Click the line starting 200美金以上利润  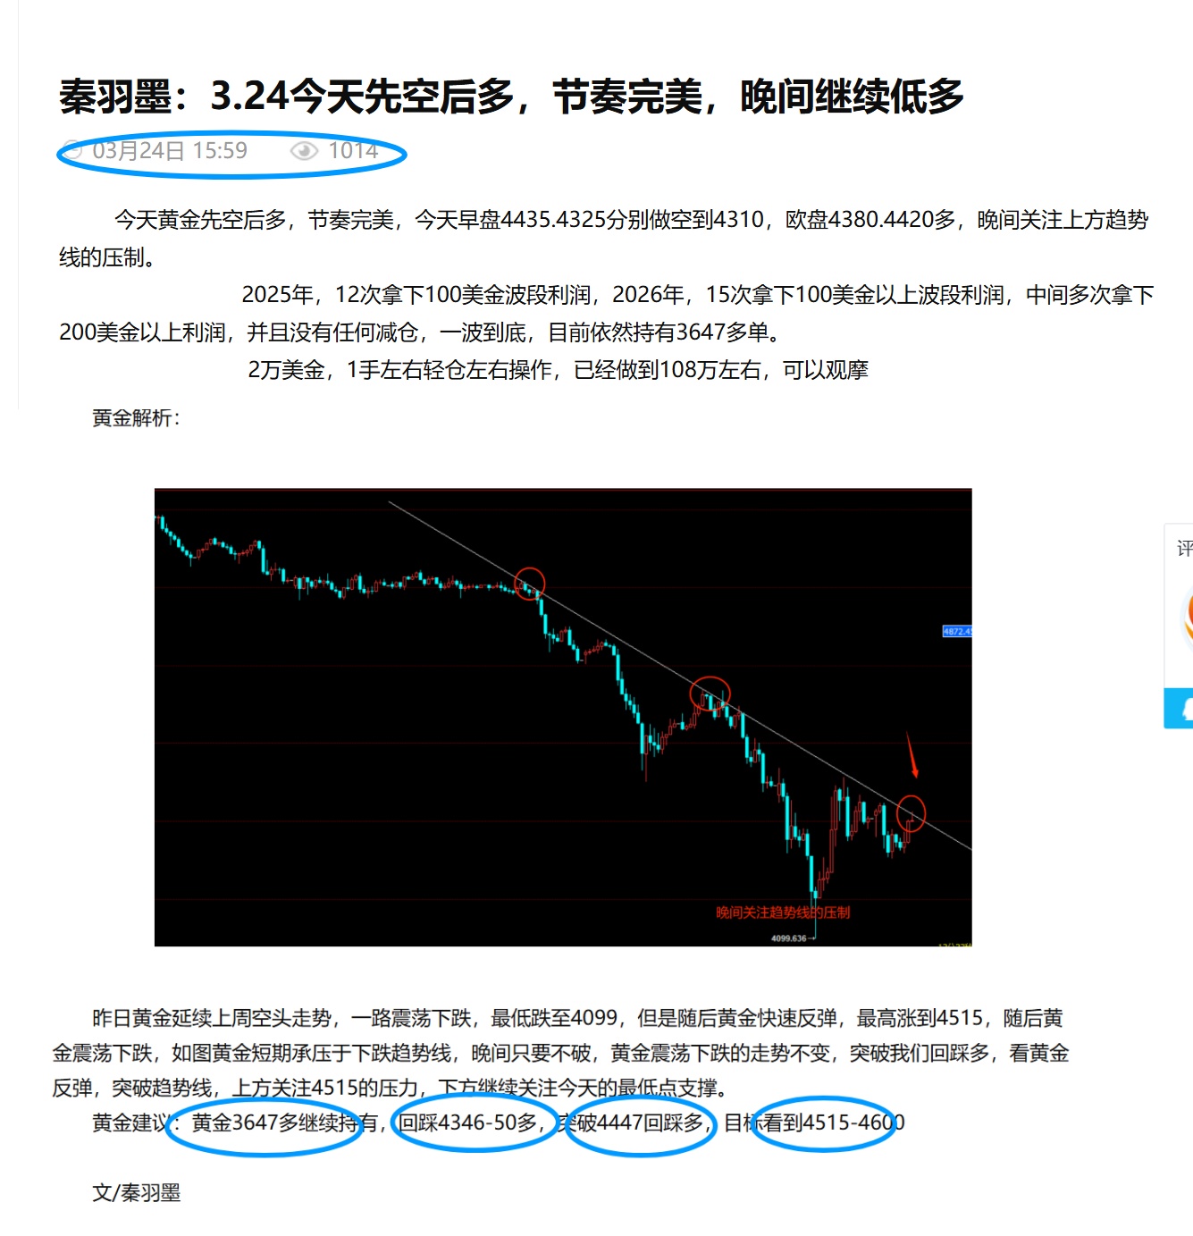point(423,332)
